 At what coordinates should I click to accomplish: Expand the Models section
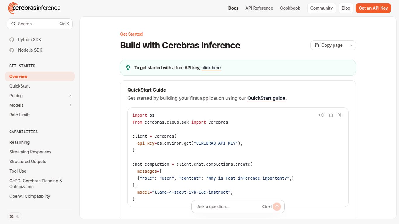pos(70,105)
